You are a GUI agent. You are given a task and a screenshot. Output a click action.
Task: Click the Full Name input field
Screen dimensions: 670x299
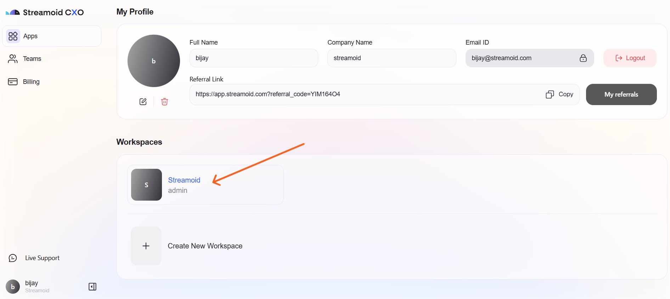click(253, 58)
